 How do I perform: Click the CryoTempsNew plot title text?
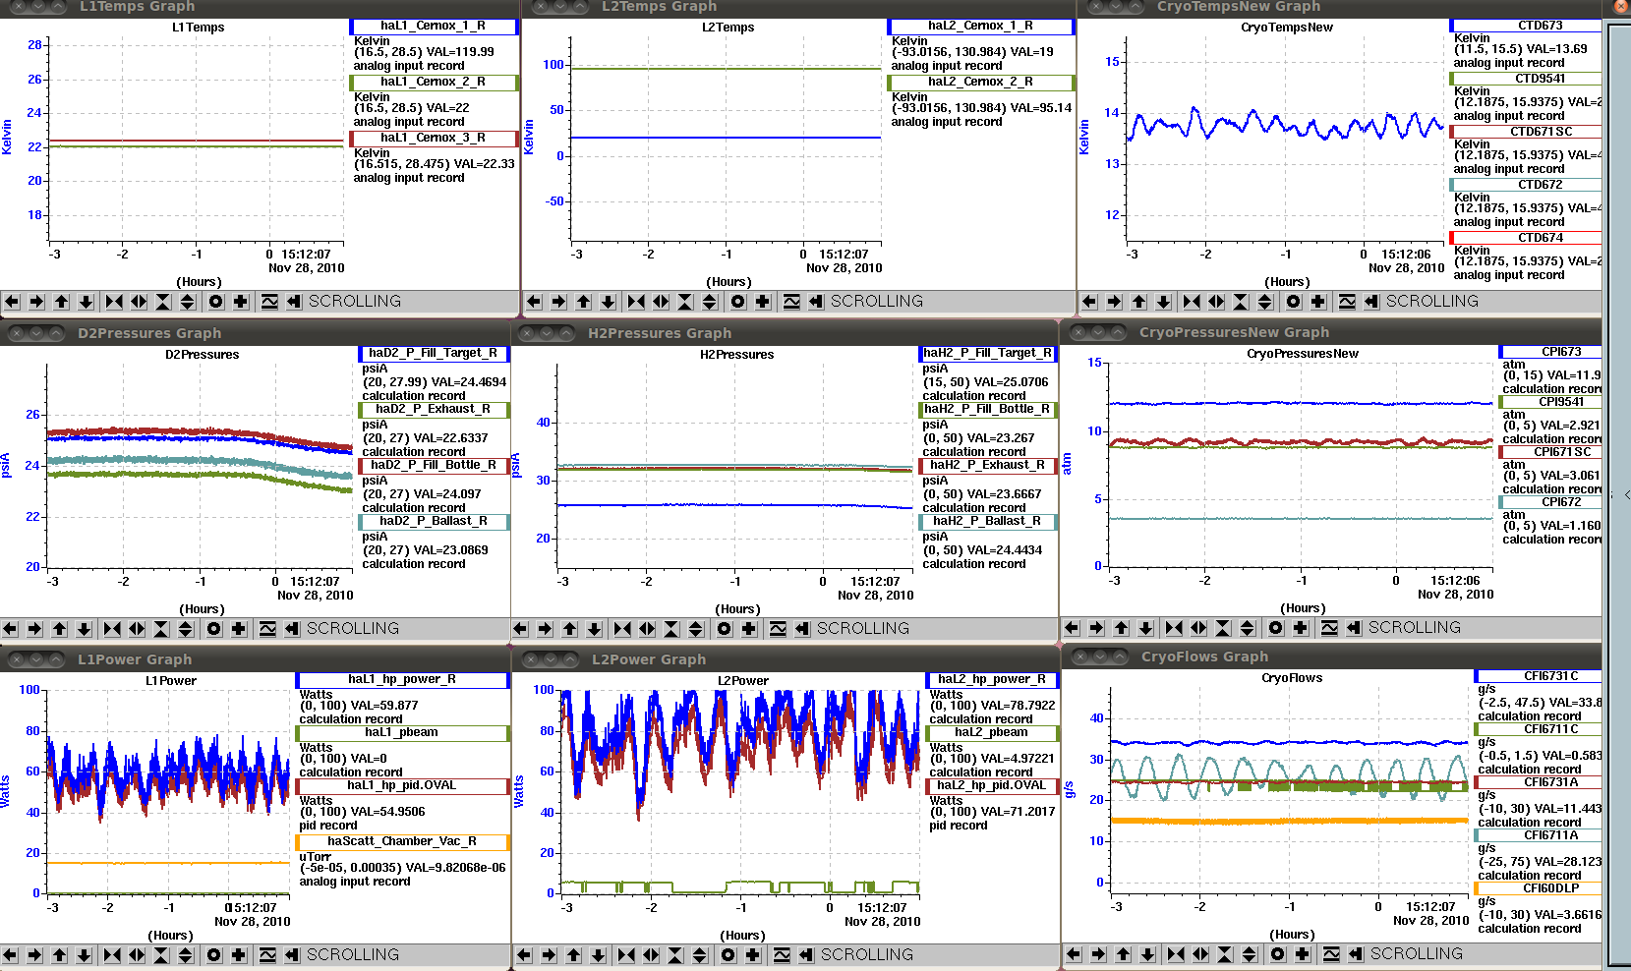tap(1287, 28)
